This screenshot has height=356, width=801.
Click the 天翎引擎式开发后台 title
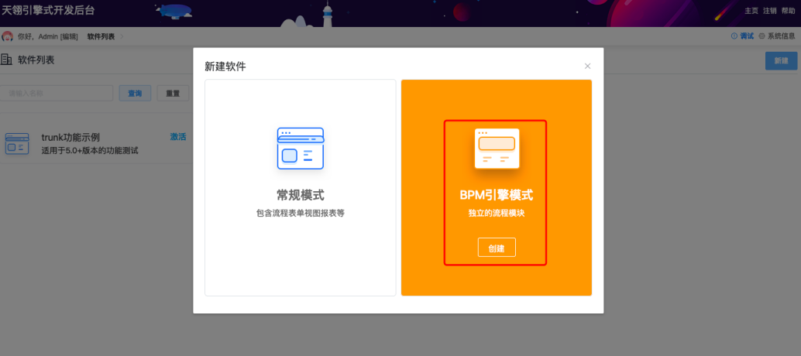tap(49, 10)
